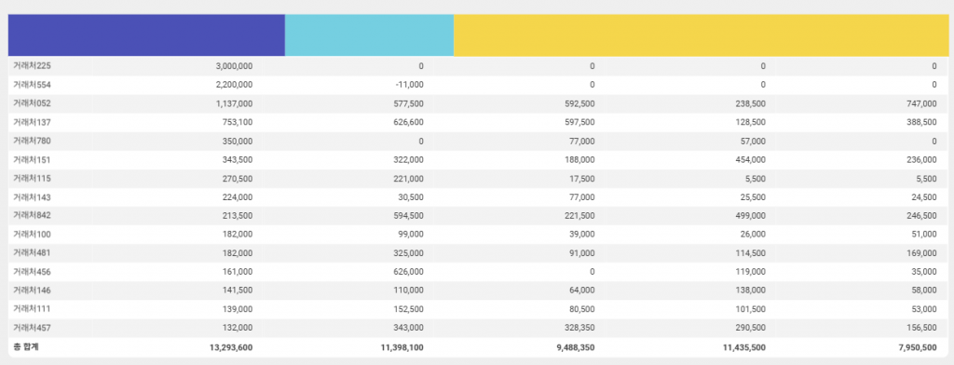Select the 9,488,350 total cell
This screenshot has width=954, height=365.
pos(576,348)
